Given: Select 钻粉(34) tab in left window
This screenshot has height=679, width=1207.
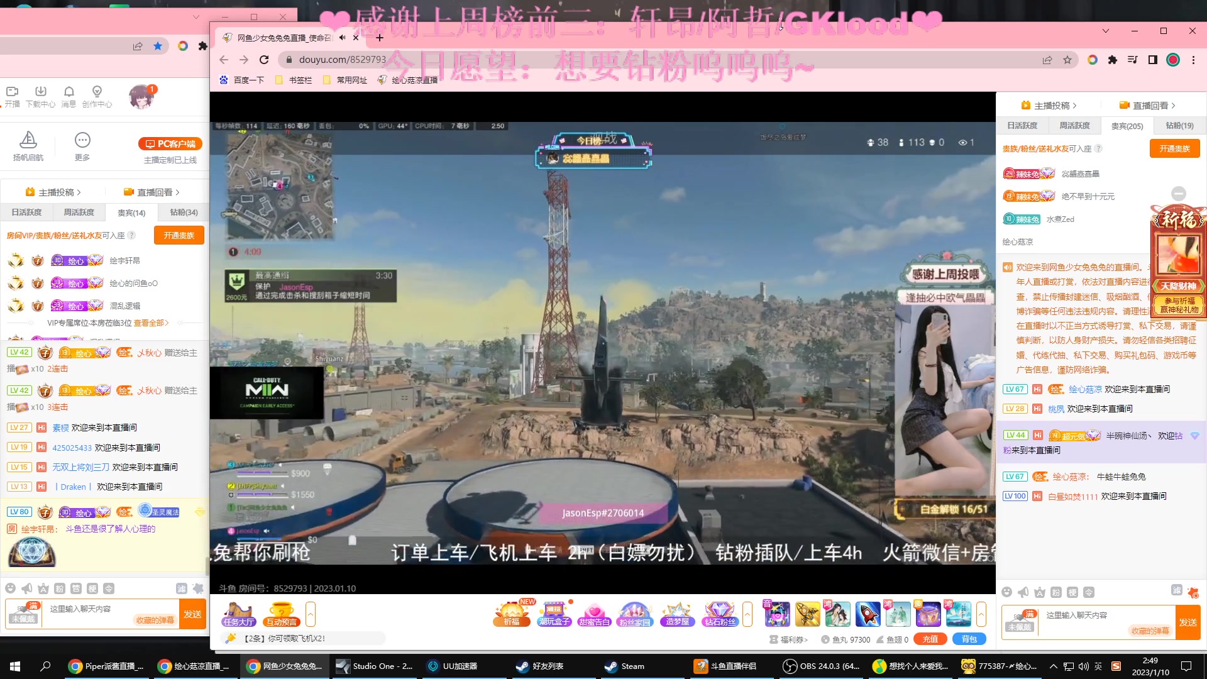Looking at the screenshot, I should click(x=184, y=213).
